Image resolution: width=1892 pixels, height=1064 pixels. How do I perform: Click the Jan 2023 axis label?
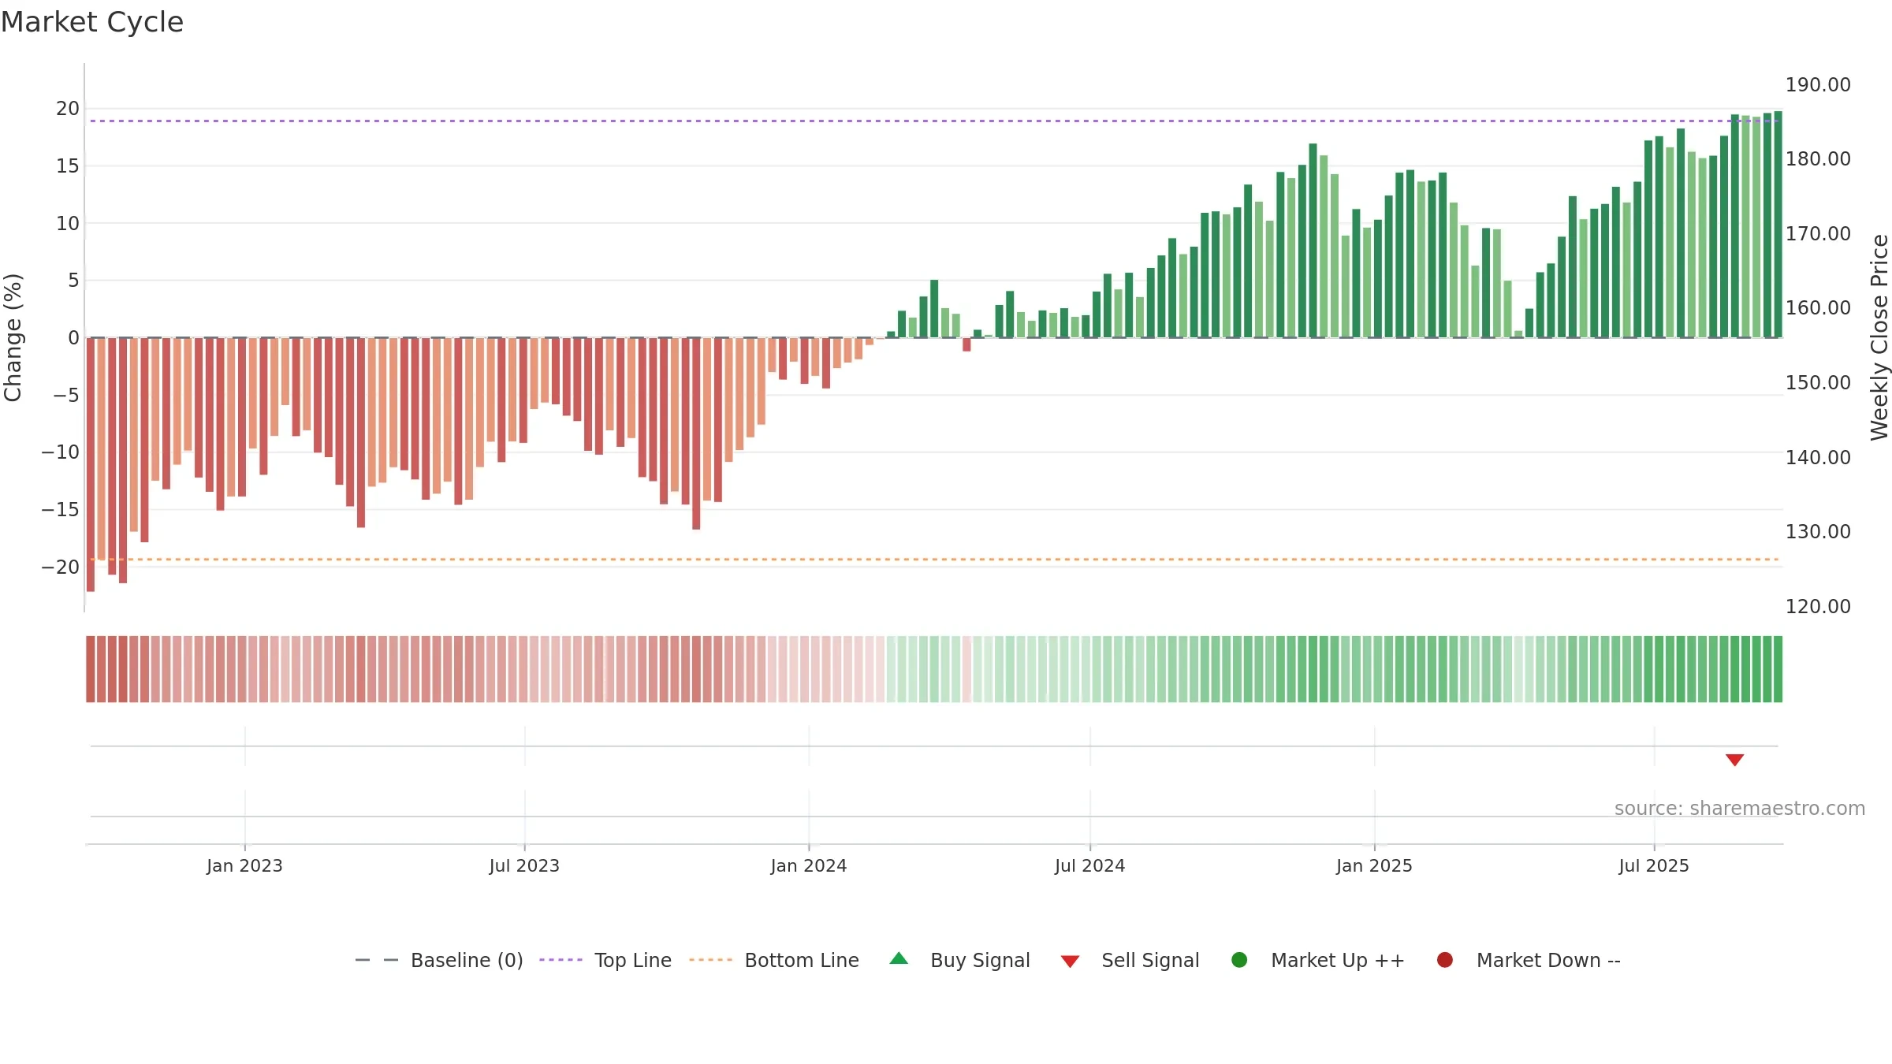coord(244,865)
